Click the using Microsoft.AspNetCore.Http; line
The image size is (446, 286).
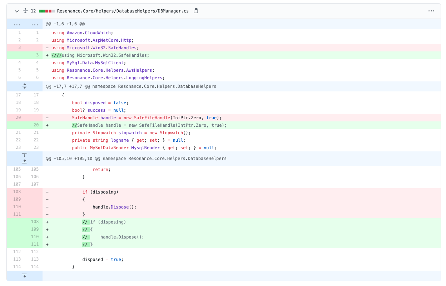(93, 40)
